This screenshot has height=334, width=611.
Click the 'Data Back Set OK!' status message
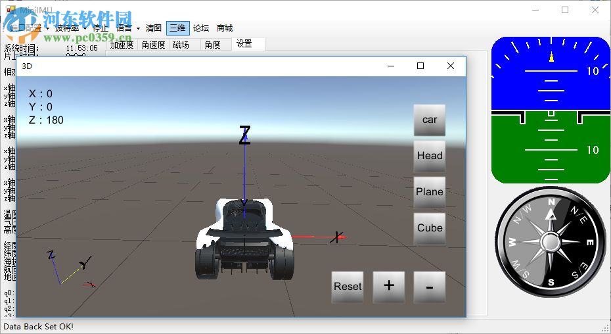[x=38, y=327]
